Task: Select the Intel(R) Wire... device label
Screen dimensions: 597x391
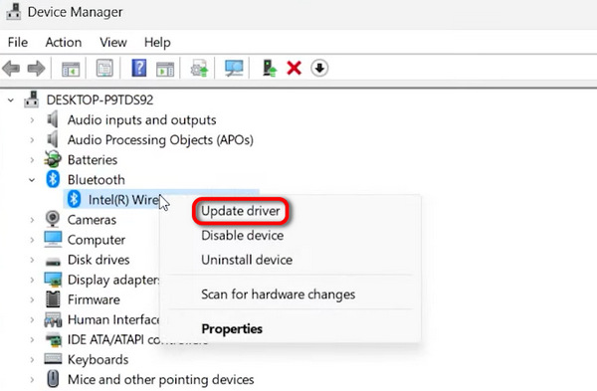Action: click(x=123, y=200)
